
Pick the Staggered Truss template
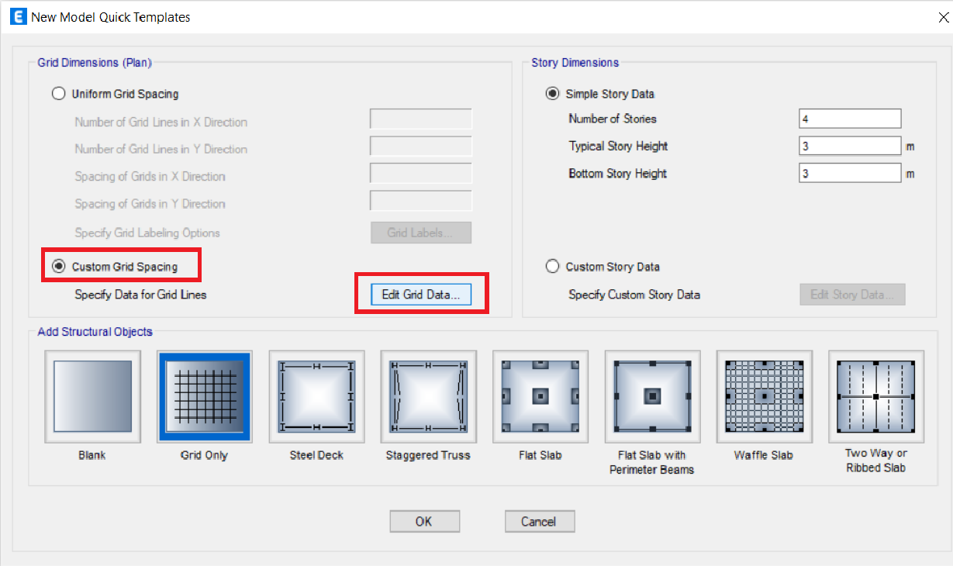click(428, 396)
